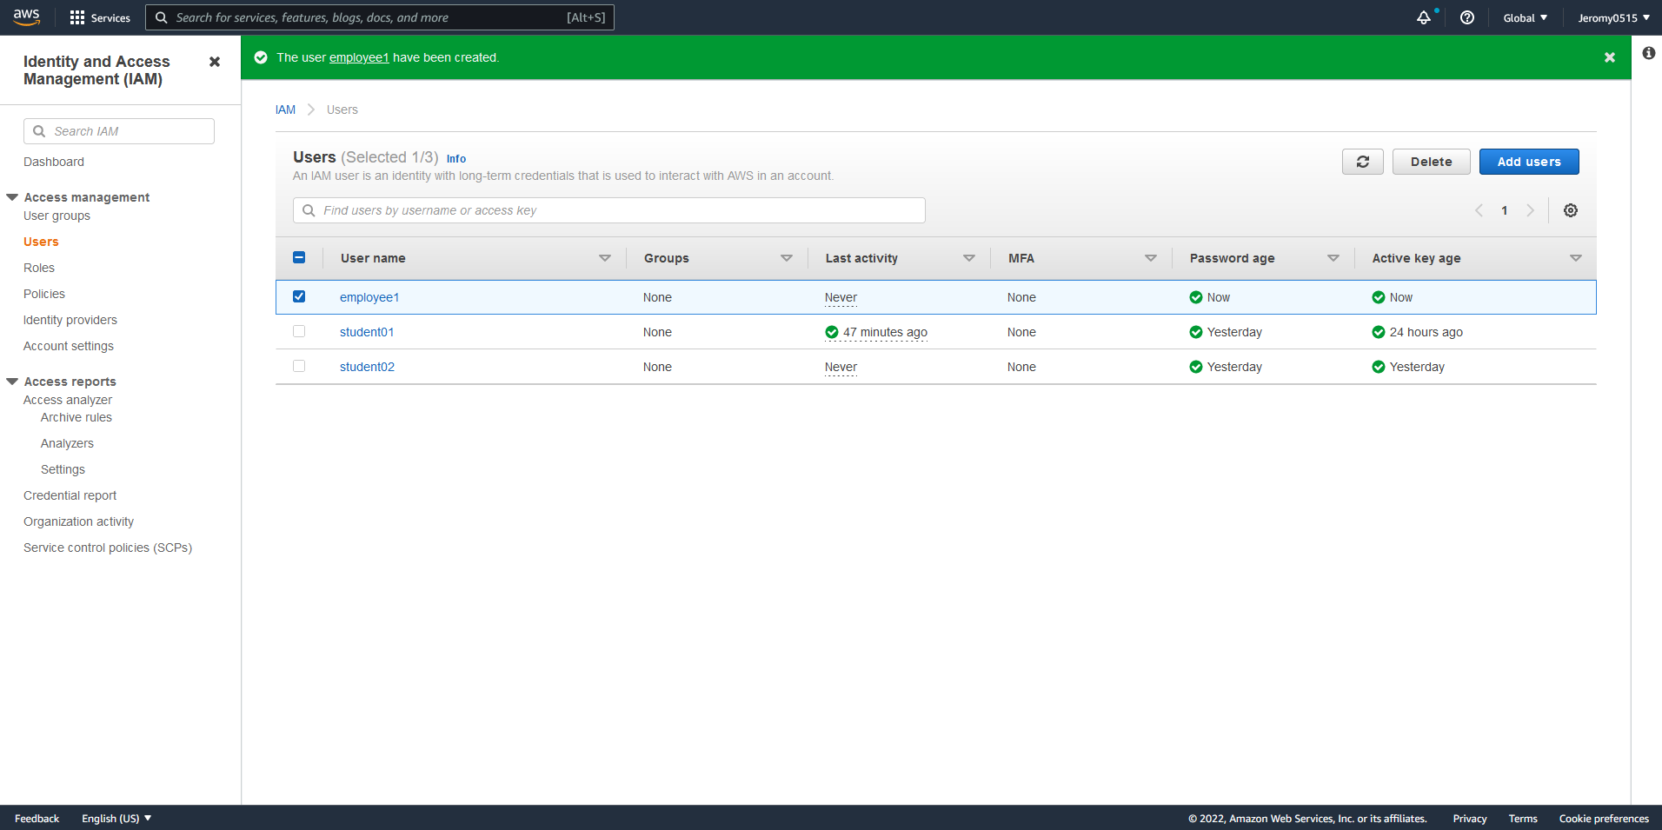Click the '47 minutes ago' last activity text
The width and height of the screenshot is (1662, 830).
click(885, 332)
